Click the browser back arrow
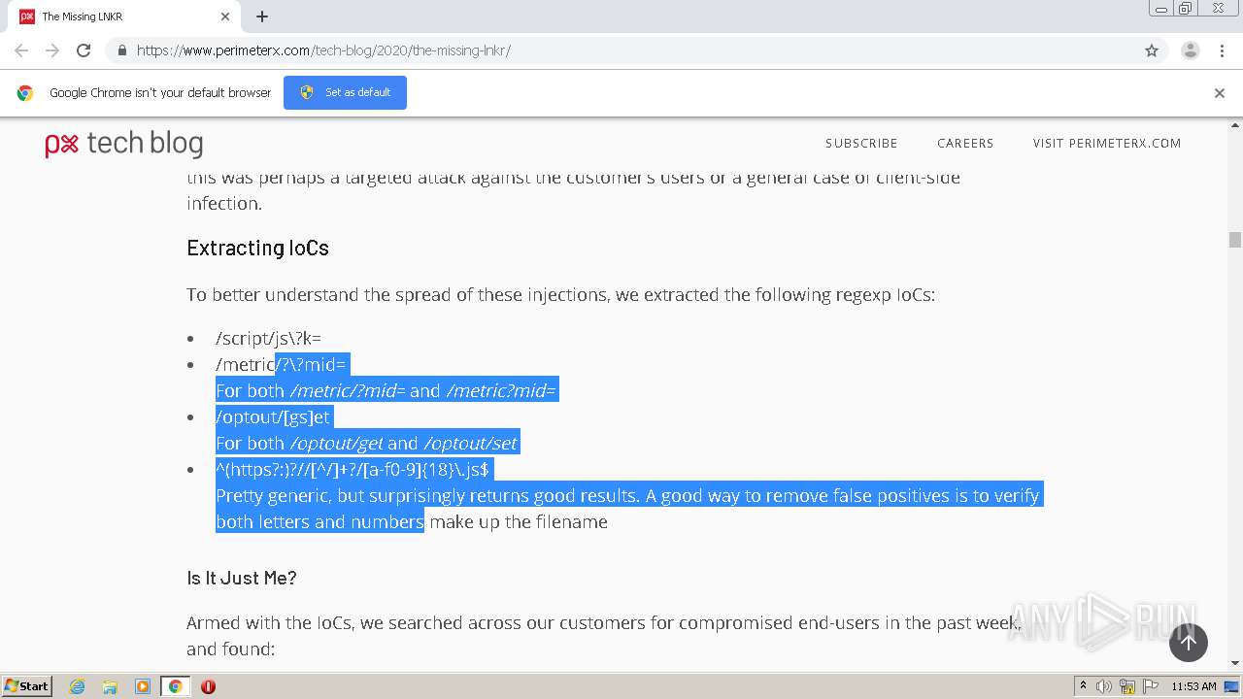This screenshot has height=699, width=1243. click(21, 50)
